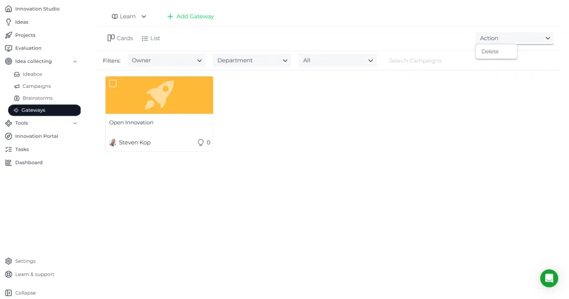
Task: Click Steven Kop's avatar on card
Action: (x=113, y=143)
